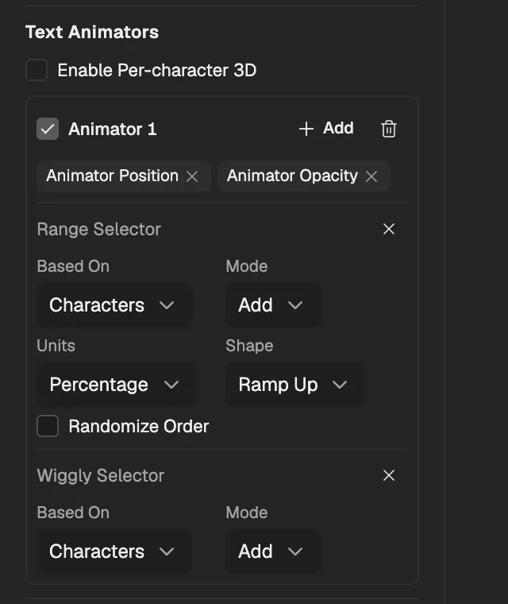Open Wiggly Selector Based On dropdown
The image size is (508, 604).
114,552
